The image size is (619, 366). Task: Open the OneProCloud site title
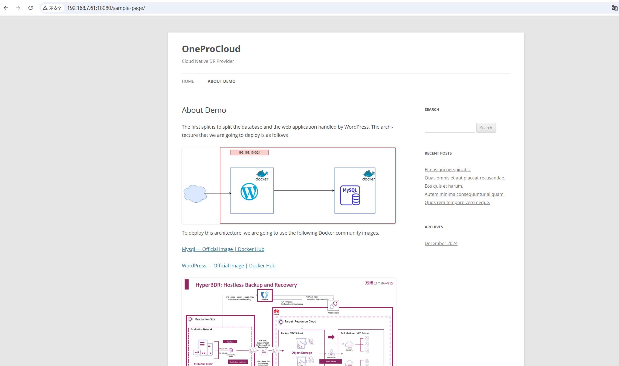[x=211, y=49]
